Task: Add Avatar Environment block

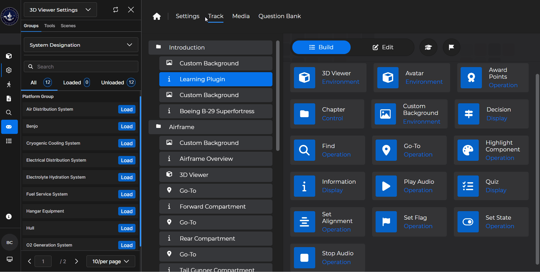Action: click(x=412, y=78)
